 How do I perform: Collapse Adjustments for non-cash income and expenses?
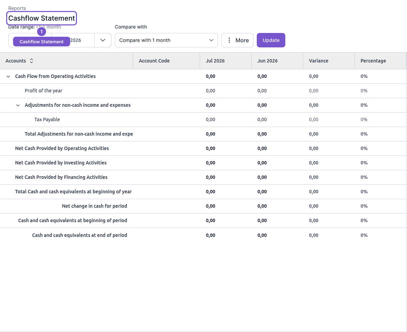[18, 105]
